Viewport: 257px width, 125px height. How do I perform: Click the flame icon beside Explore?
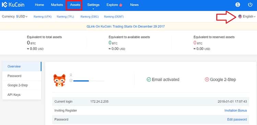pyautogui.click(x=121, y=5)
